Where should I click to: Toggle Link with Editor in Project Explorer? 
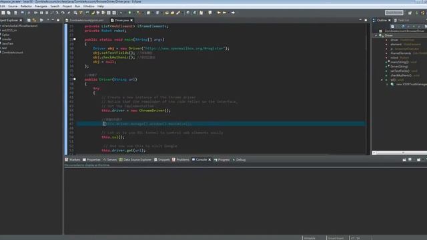(x=34, y=20)
